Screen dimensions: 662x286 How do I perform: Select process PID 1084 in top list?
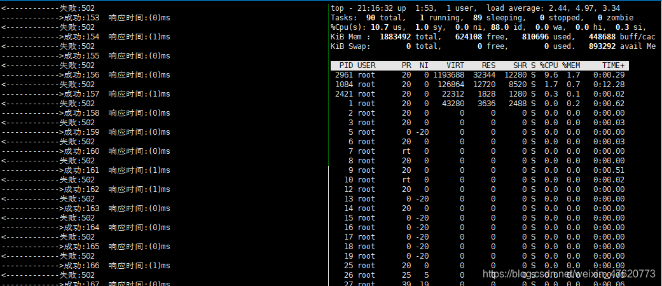click(479, 85)
